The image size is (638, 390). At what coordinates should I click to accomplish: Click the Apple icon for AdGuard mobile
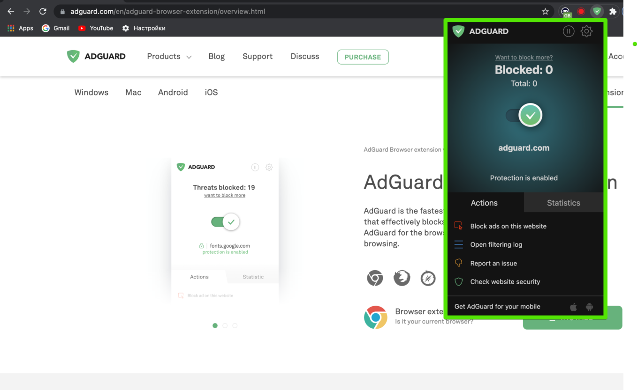click(x=573, y=307)
